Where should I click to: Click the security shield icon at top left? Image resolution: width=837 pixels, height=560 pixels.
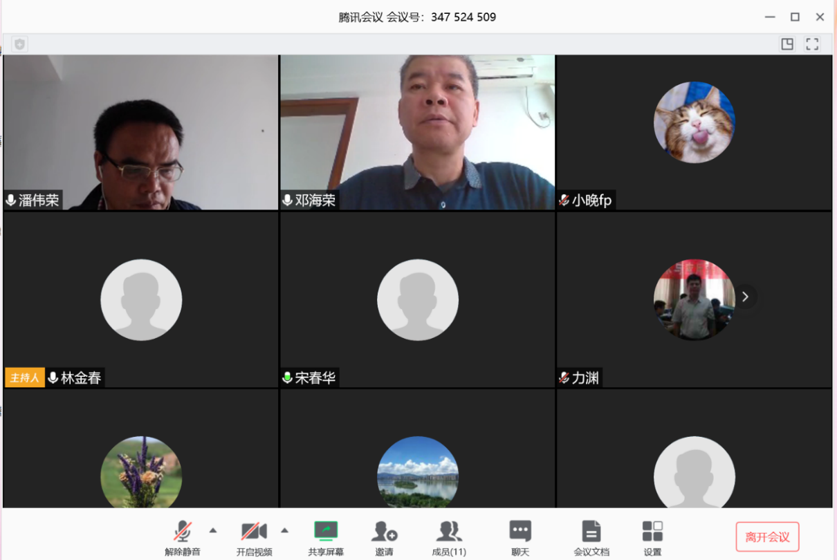click(20, 44)
